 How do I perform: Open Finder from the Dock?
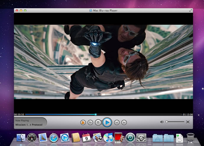pyautogui.click(x=21, y=137)
